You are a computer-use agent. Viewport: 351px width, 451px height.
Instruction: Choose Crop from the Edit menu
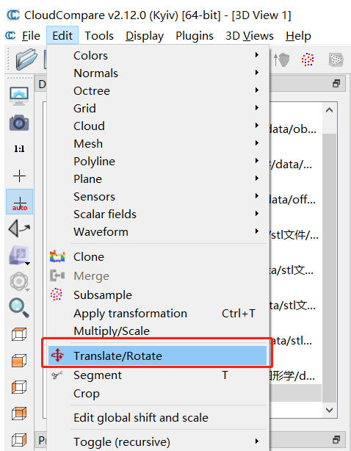point(157,393)
